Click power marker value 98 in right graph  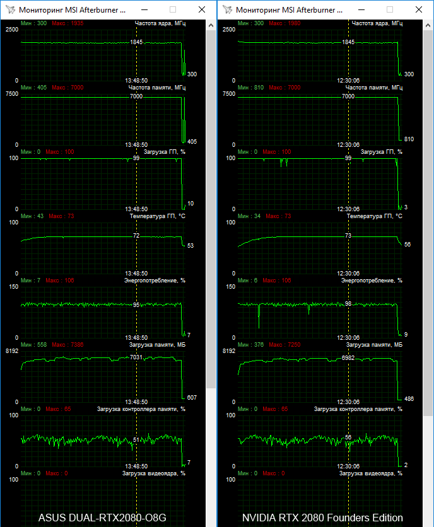pos(348,304)
